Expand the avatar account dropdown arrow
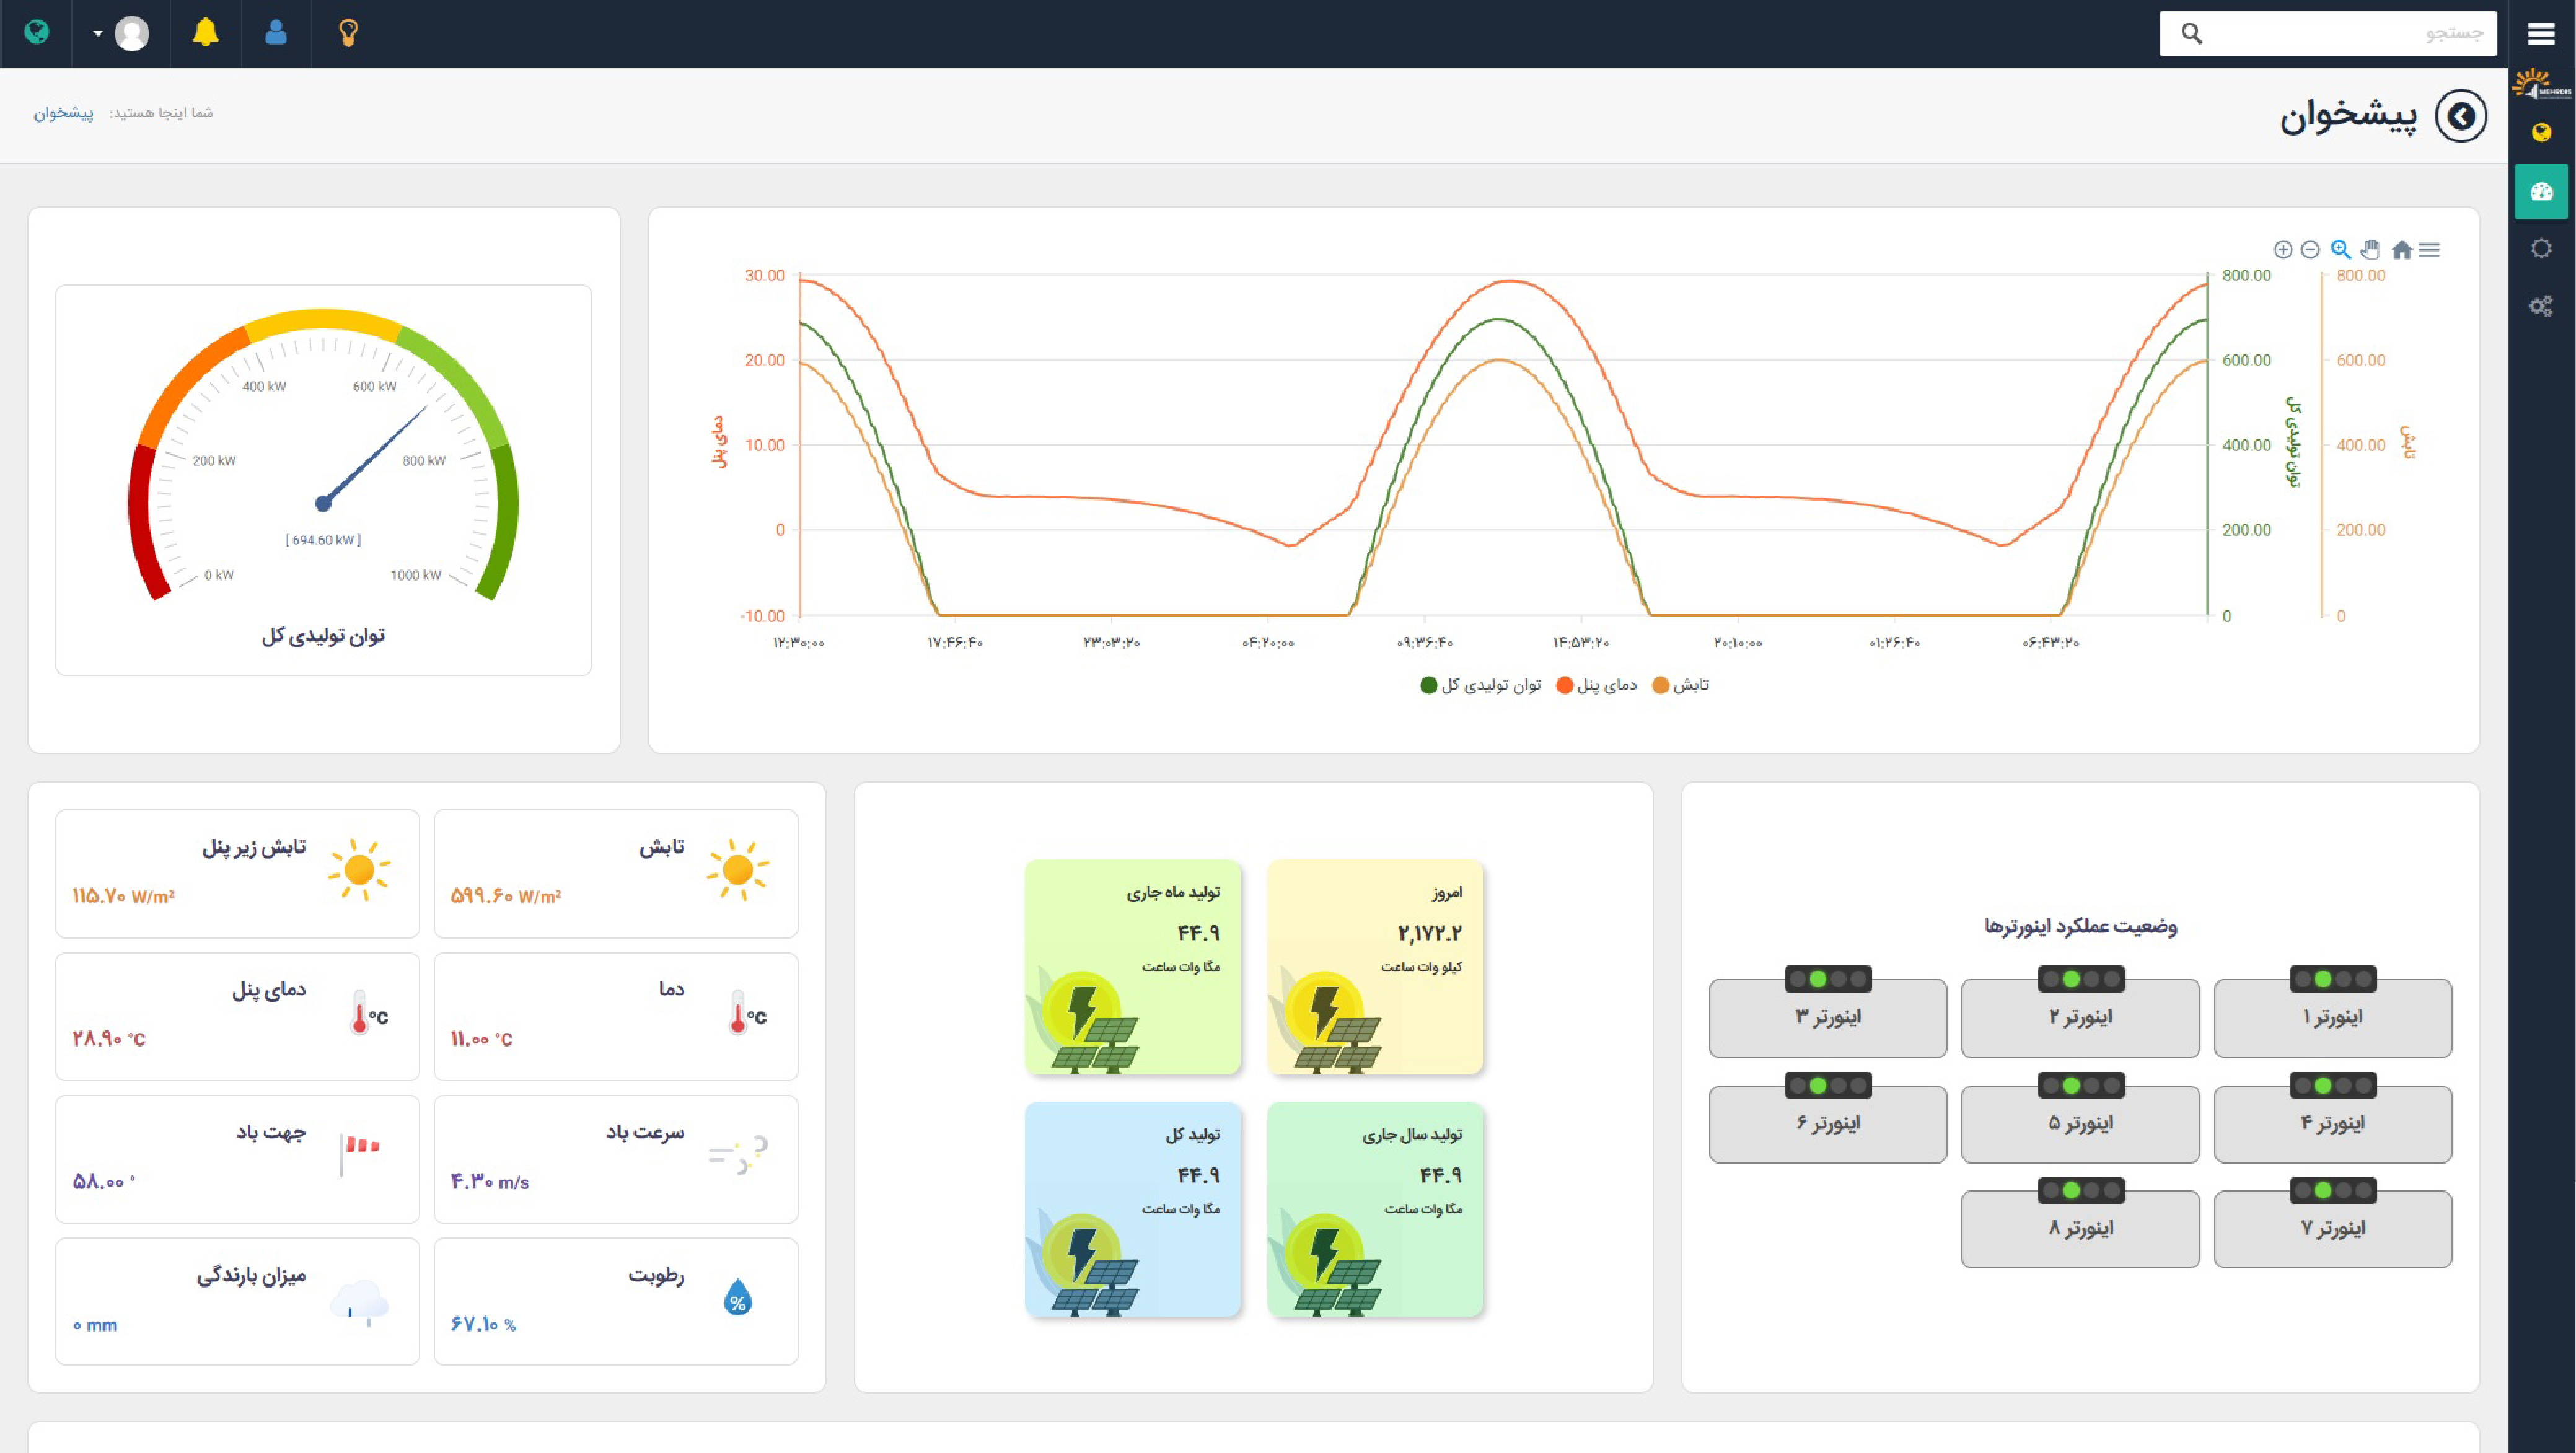The image size is (2576, 1453). (x=98, y=33)
